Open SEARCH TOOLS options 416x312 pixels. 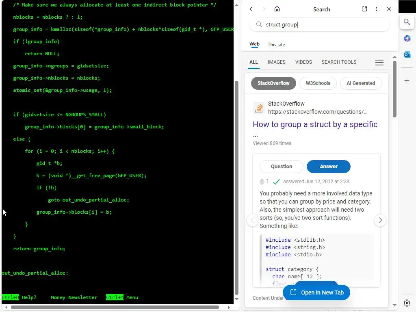pos(339,62)
